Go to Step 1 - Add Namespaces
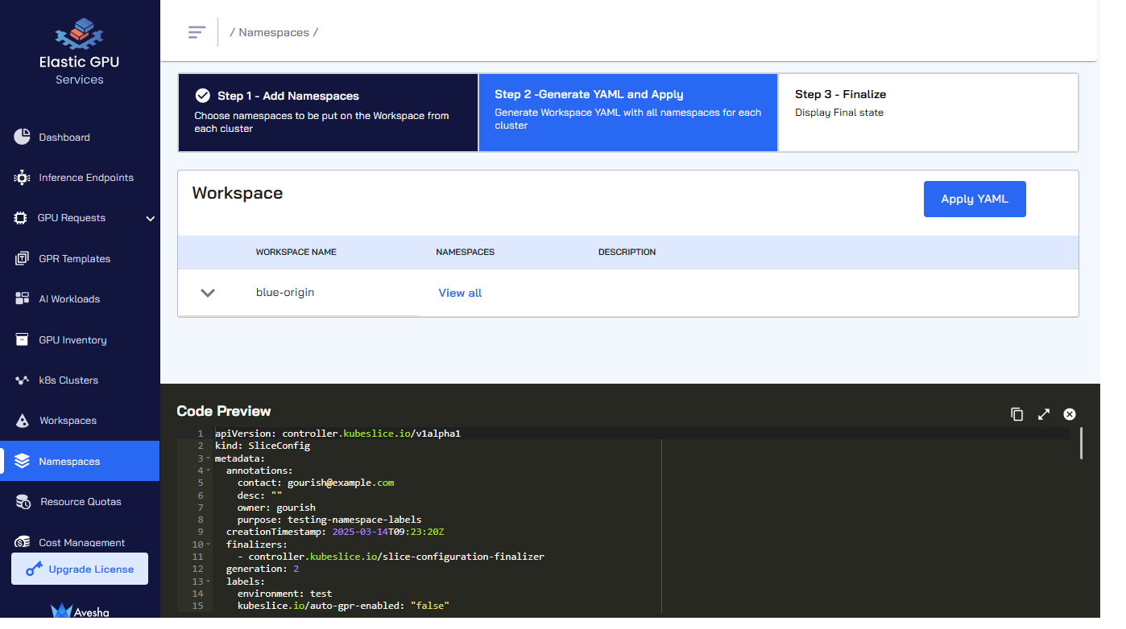This screenshot has width=1126, height=629. (328, 113)
